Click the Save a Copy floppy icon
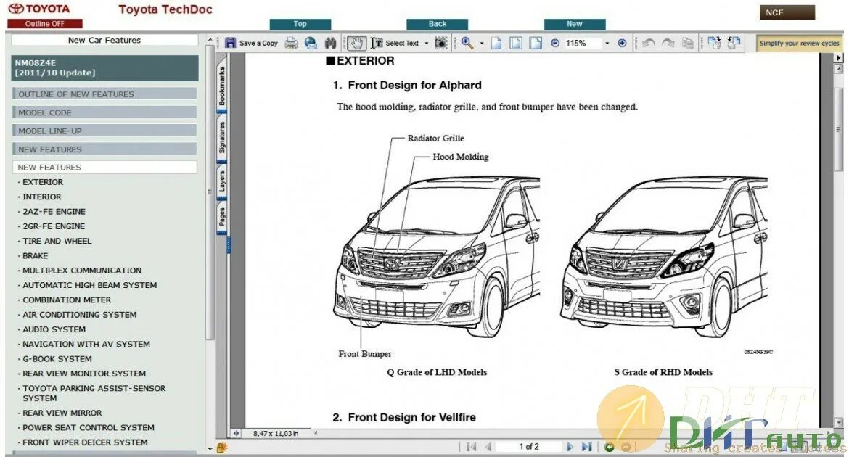 231,43
